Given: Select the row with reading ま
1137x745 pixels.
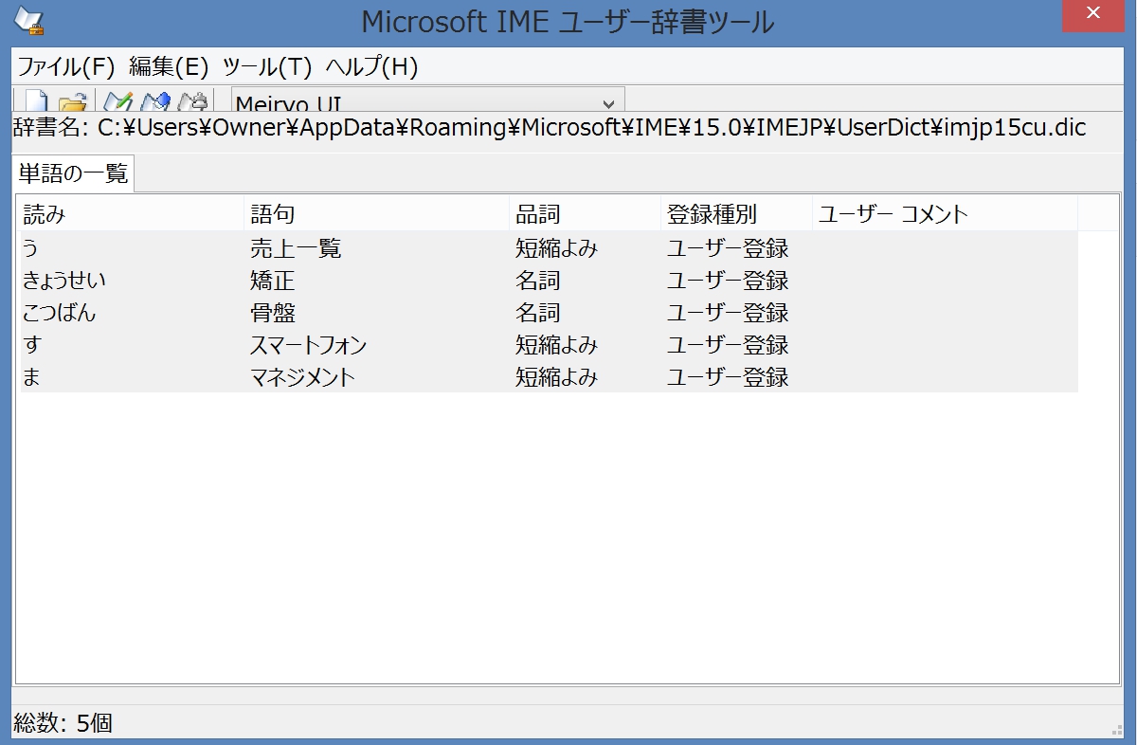Looking at the screenshot, I should pyautogui.click(x=549, y=377).
